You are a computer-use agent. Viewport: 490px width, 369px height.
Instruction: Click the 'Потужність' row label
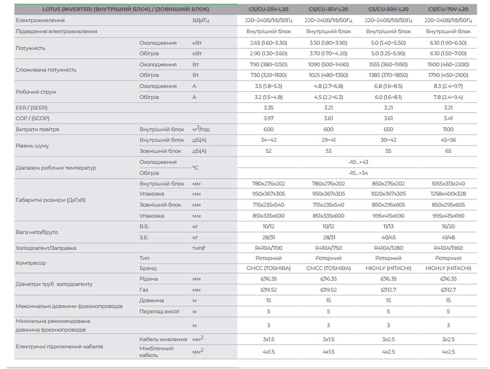coord(31,48)
